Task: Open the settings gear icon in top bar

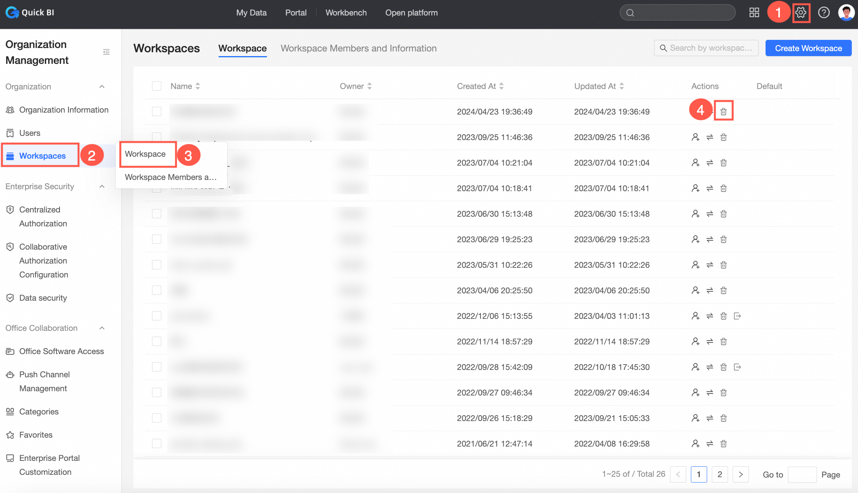Action: (801, 12)
